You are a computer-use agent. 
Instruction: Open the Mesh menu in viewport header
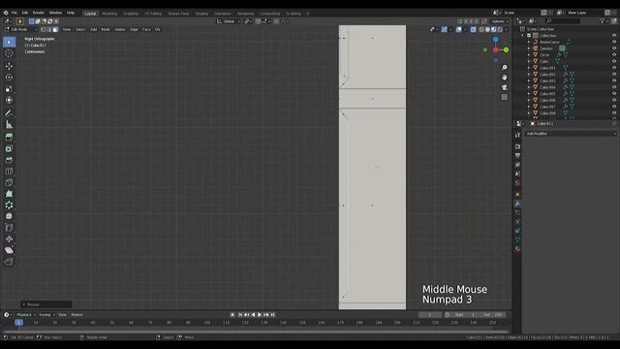tap(106, 29)
